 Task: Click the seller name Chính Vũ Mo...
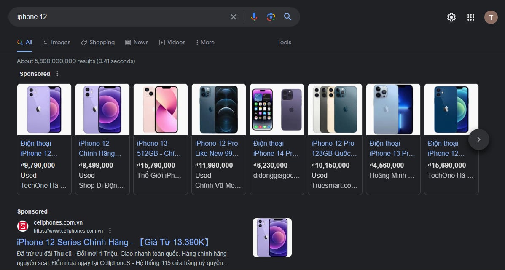[x=218, y=186]
